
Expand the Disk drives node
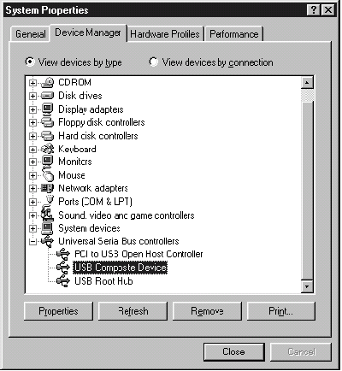pyautogui.click(x=32, y=96)
